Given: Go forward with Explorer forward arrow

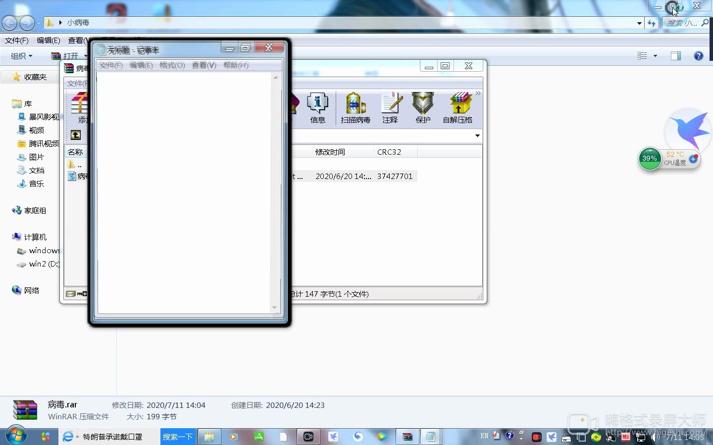Looking at the screenshot, I should coord(27,23).
